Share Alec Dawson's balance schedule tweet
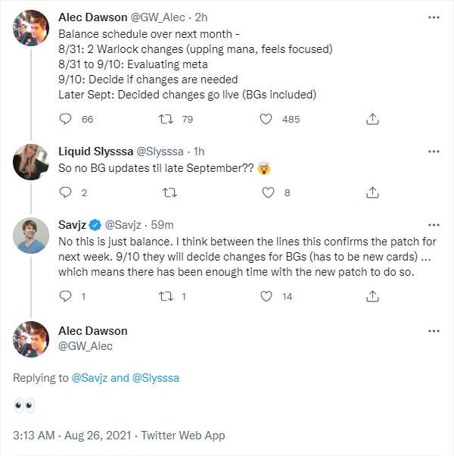This screenshot has height=456, width=454. coord(372,119)
